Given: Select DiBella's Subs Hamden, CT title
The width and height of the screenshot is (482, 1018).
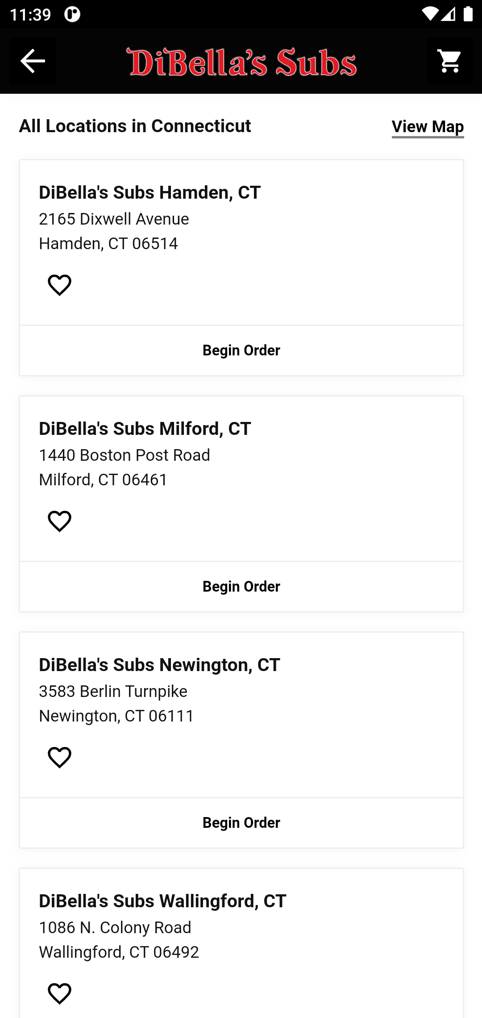Looking at the screenshot, I should (150, 192).
